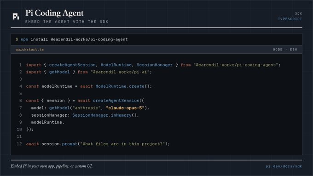Click line number 12 in gutter
The height and width of the screenshot is (176, 313).
[19, 144]
